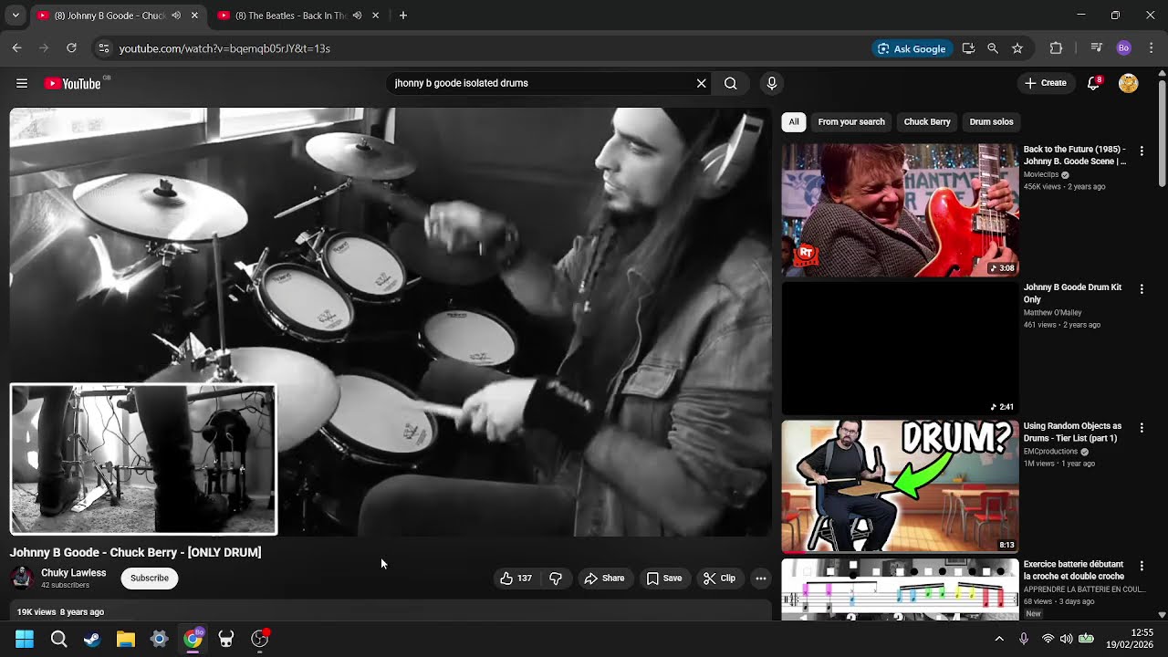Select the Johnny B Goode - Chuck tab
This screenshot has width=1168, height=657.
pyautogui.click(x=109, y=16)
